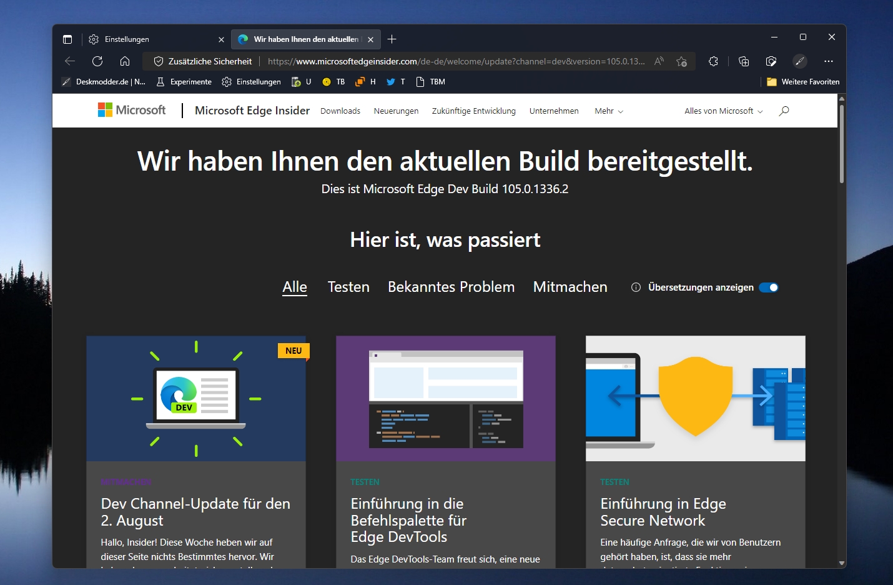This screenshot has width=893, height=585.
Task: Go to Neuerungen in site navigation
Action: tap(396, 111)
